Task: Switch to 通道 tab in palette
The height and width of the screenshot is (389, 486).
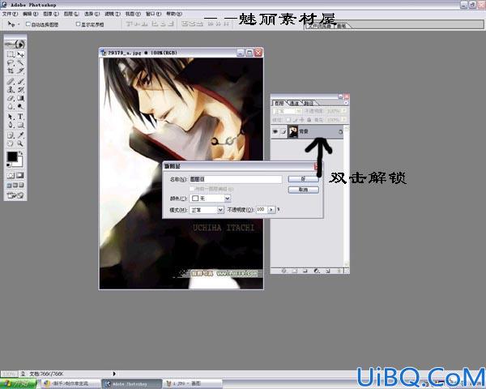Action: tap(294, 103)
